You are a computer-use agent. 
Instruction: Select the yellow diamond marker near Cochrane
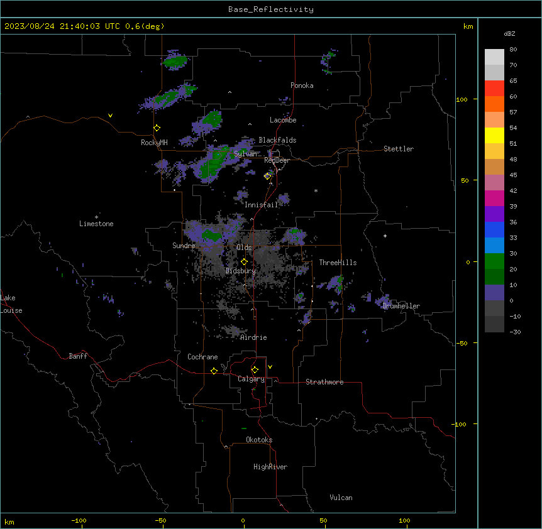pyautogui.click(x=214, y=371)
